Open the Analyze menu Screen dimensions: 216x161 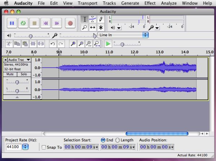point(169,3)
